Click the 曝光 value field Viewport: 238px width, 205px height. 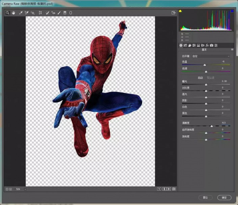tap(224, 81)
